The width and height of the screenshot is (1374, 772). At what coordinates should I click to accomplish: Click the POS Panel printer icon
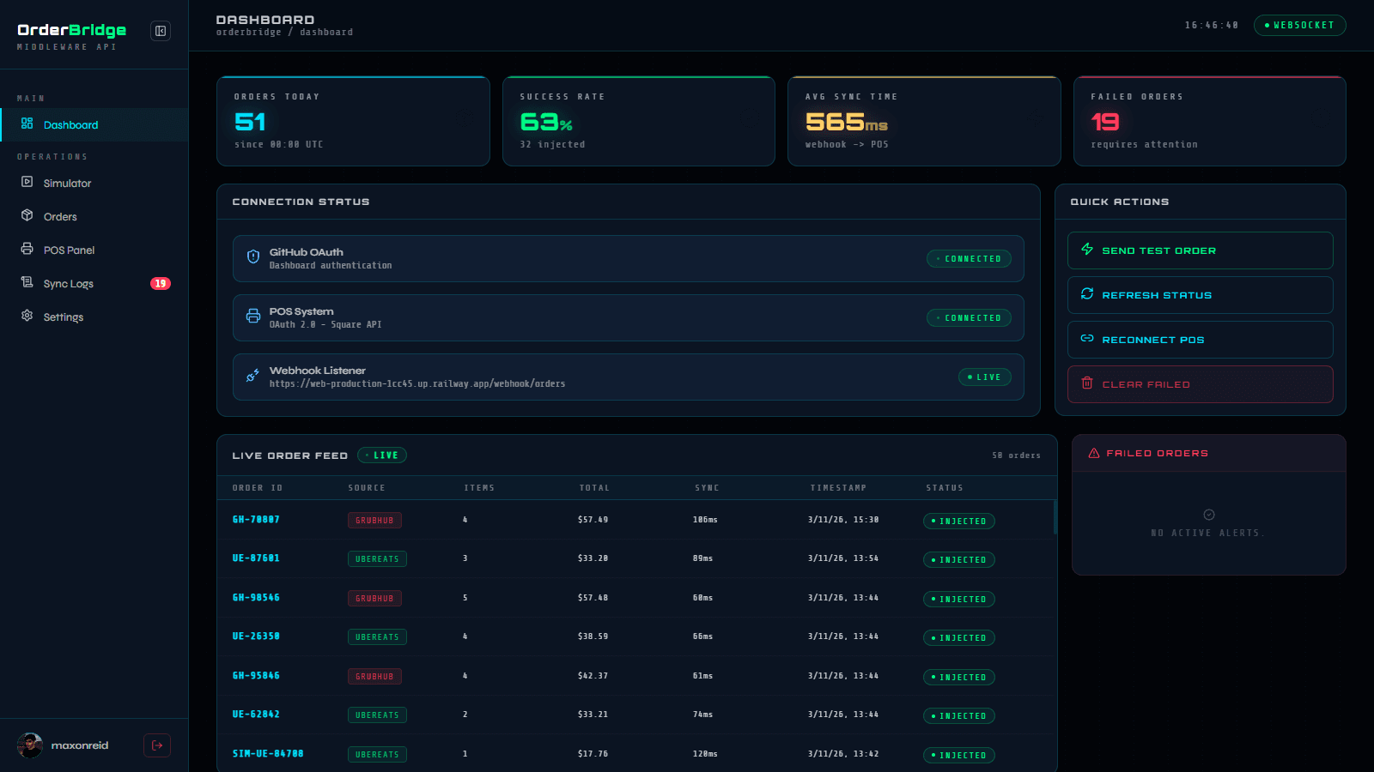[28, 250]
